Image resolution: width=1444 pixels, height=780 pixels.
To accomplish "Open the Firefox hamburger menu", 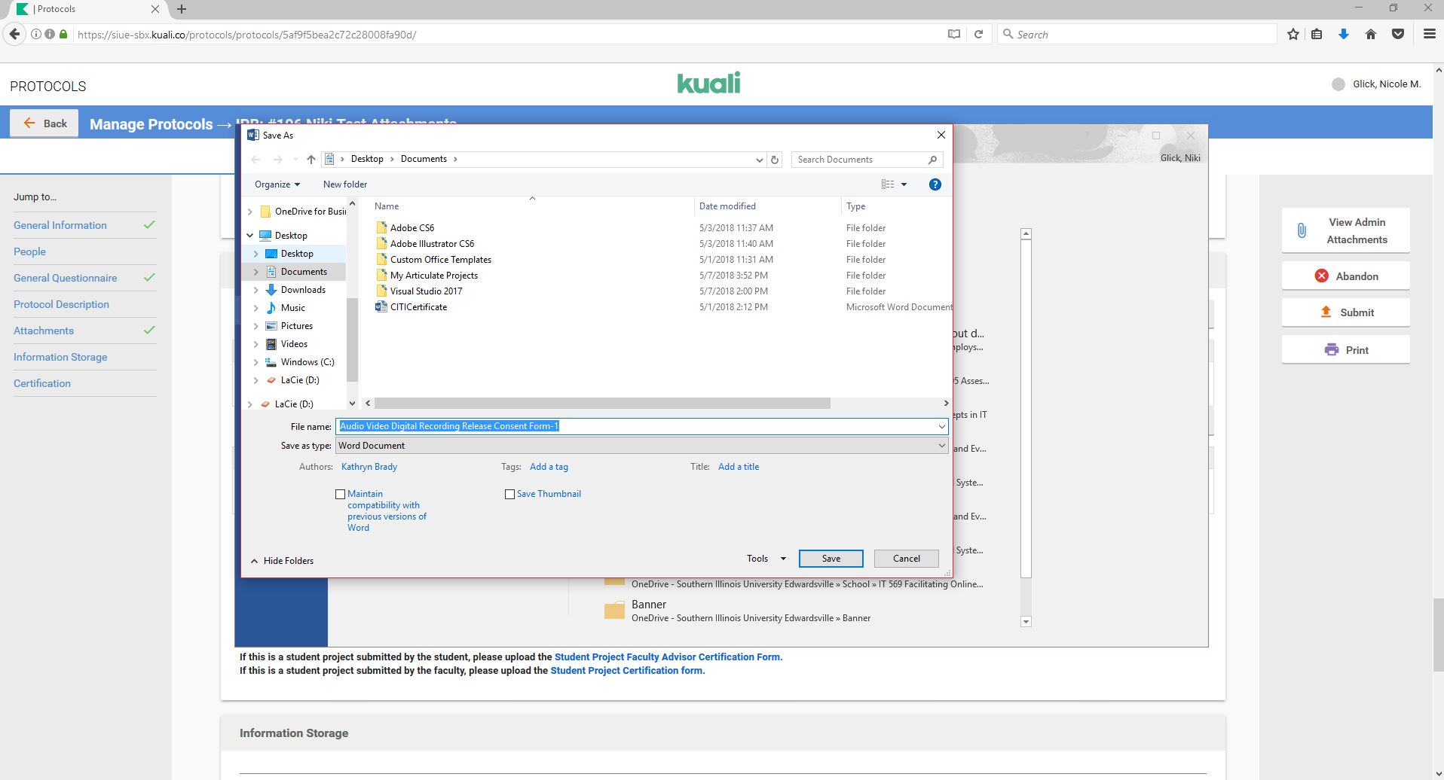I will pyautogui.click(x=1429, y=35).
